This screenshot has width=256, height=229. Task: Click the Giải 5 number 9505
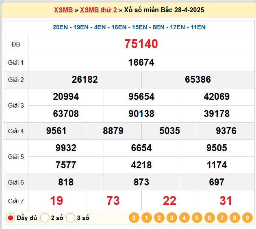pos(217,148)
